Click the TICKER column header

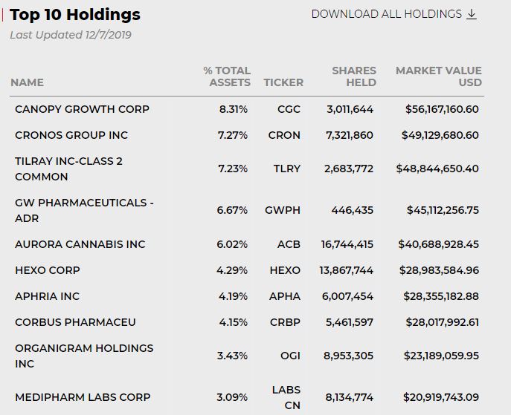(283, 82)
